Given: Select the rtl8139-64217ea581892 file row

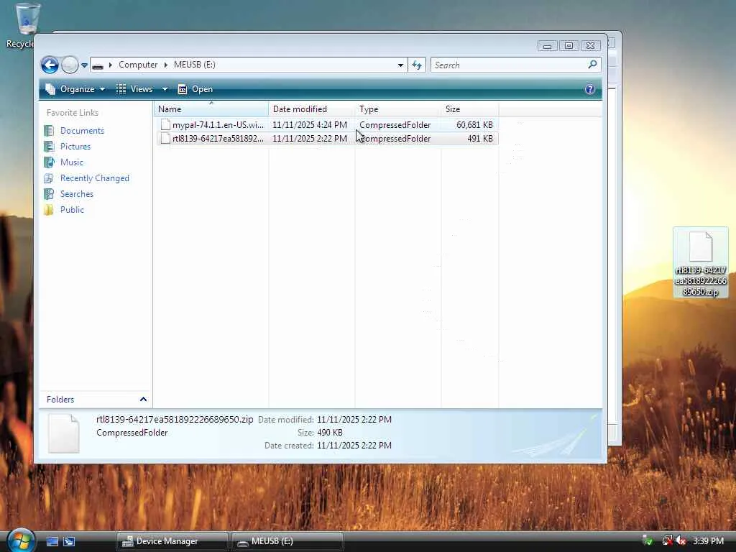Looking at the screenshot, I should pos(327,139).
